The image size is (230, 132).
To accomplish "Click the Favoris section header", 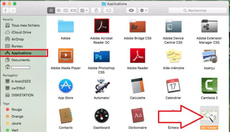I will tap(8, 19).
